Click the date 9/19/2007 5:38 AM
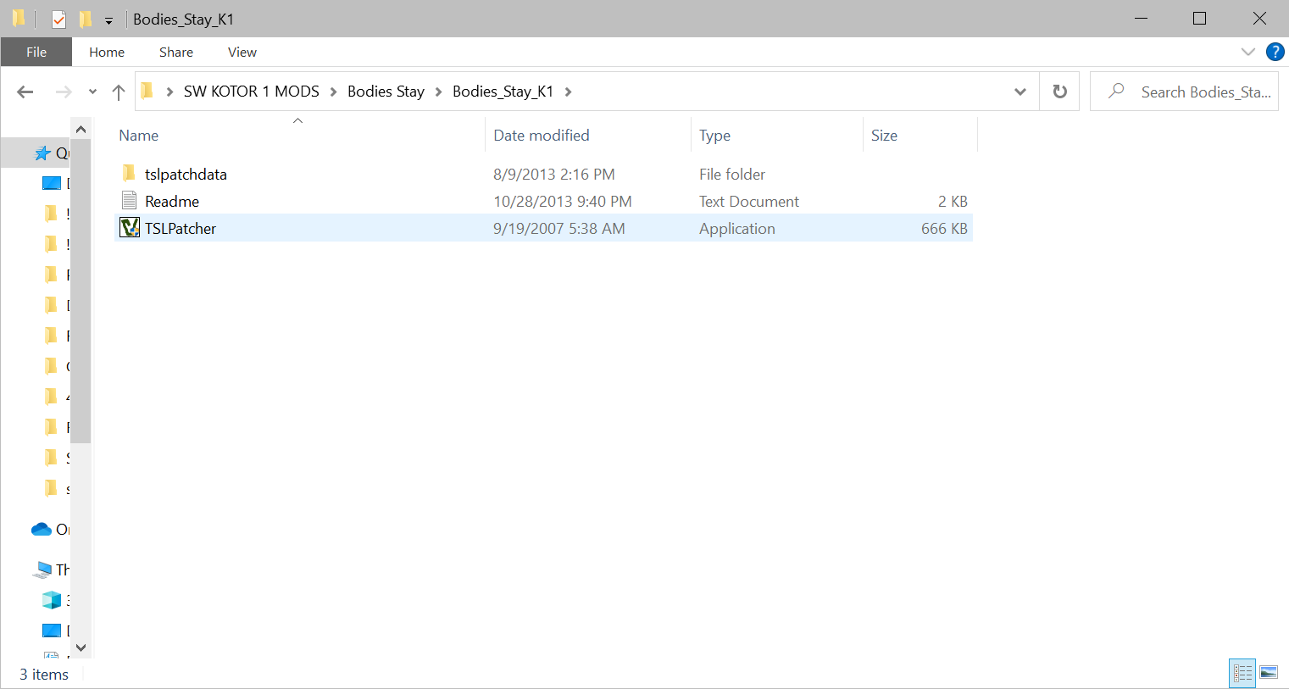The height and width of the screenshot is (689, 1289). pos(559,228)
